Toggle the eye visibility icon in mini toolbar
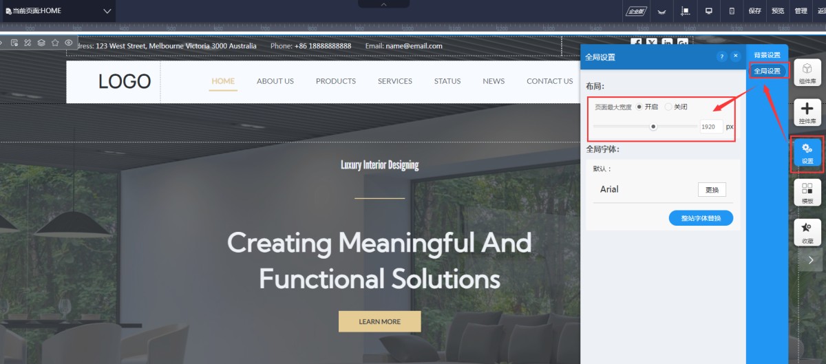Image resolution: width=826 pixels, height=364 pixels. (69, 43)
